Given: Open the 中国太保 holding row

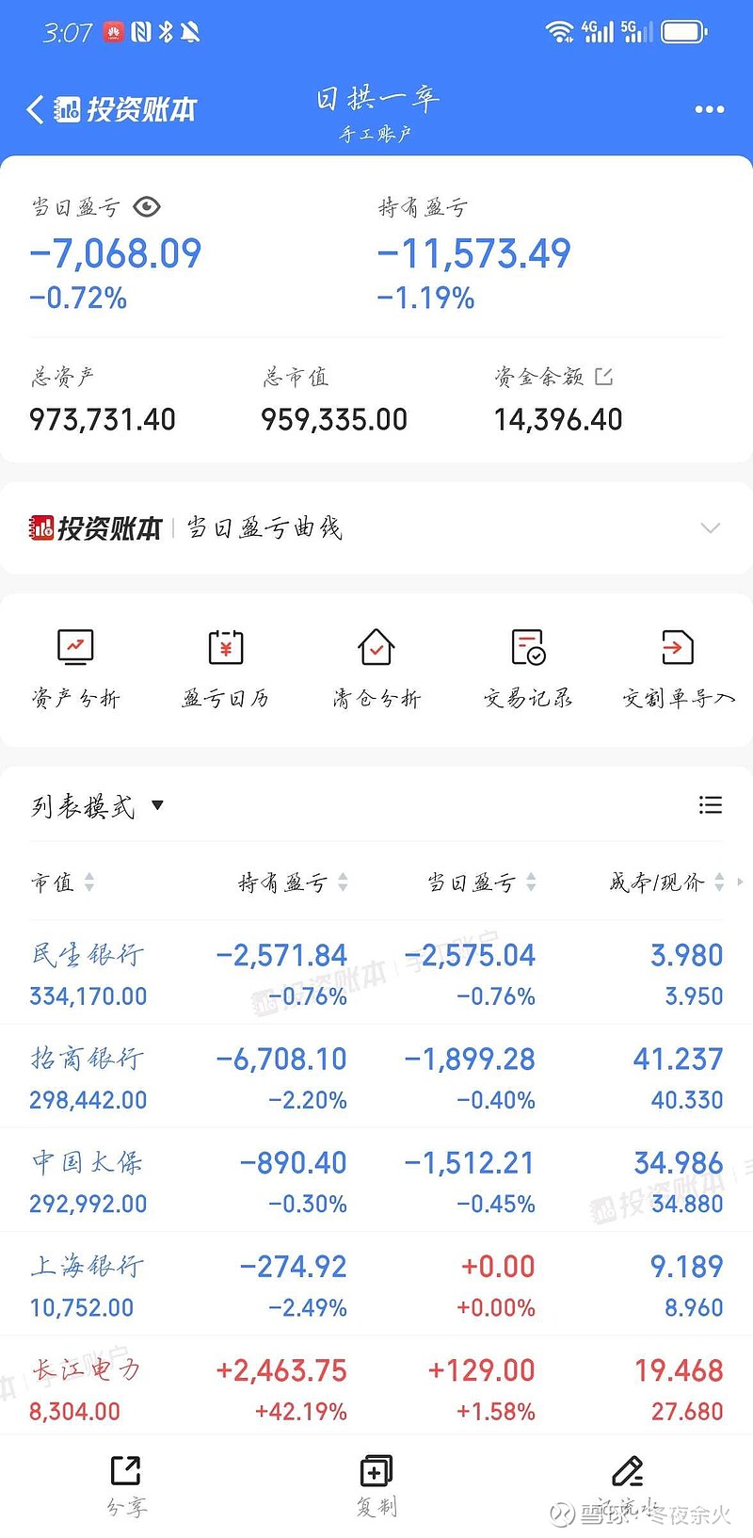Looking at the screenshot, I should tap(376, 1180).
